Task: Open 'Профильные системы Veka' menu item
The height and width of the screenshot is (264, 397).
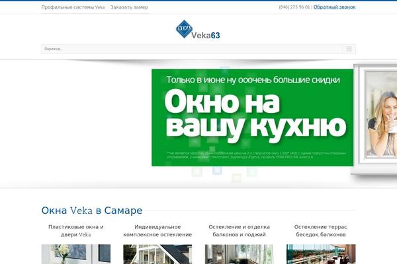Action: click(x=73, y=7)
